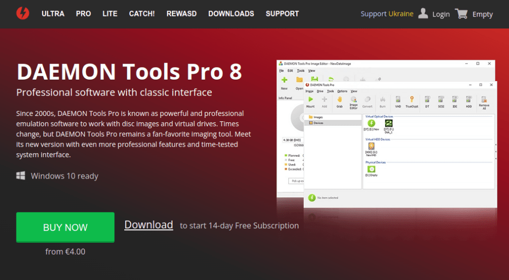Open the ULTRA product page
The height and width of the screenshot is (280, 509).
click(53, 14)
